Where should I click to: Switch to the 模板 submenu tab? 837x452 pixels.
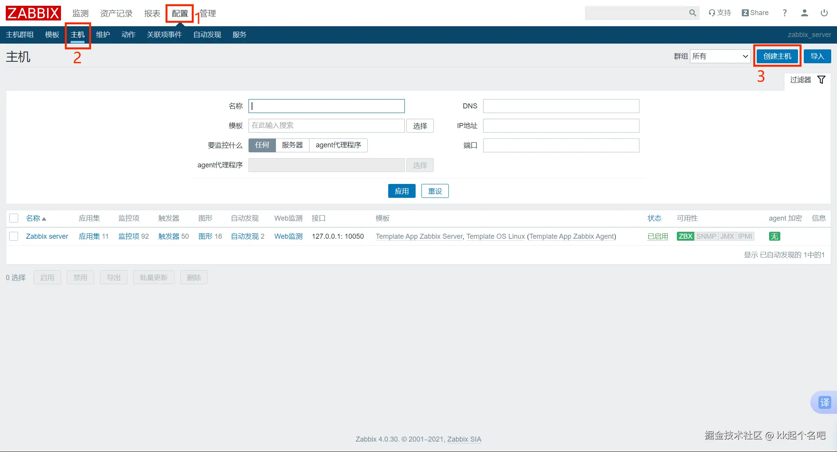[52, 35]
